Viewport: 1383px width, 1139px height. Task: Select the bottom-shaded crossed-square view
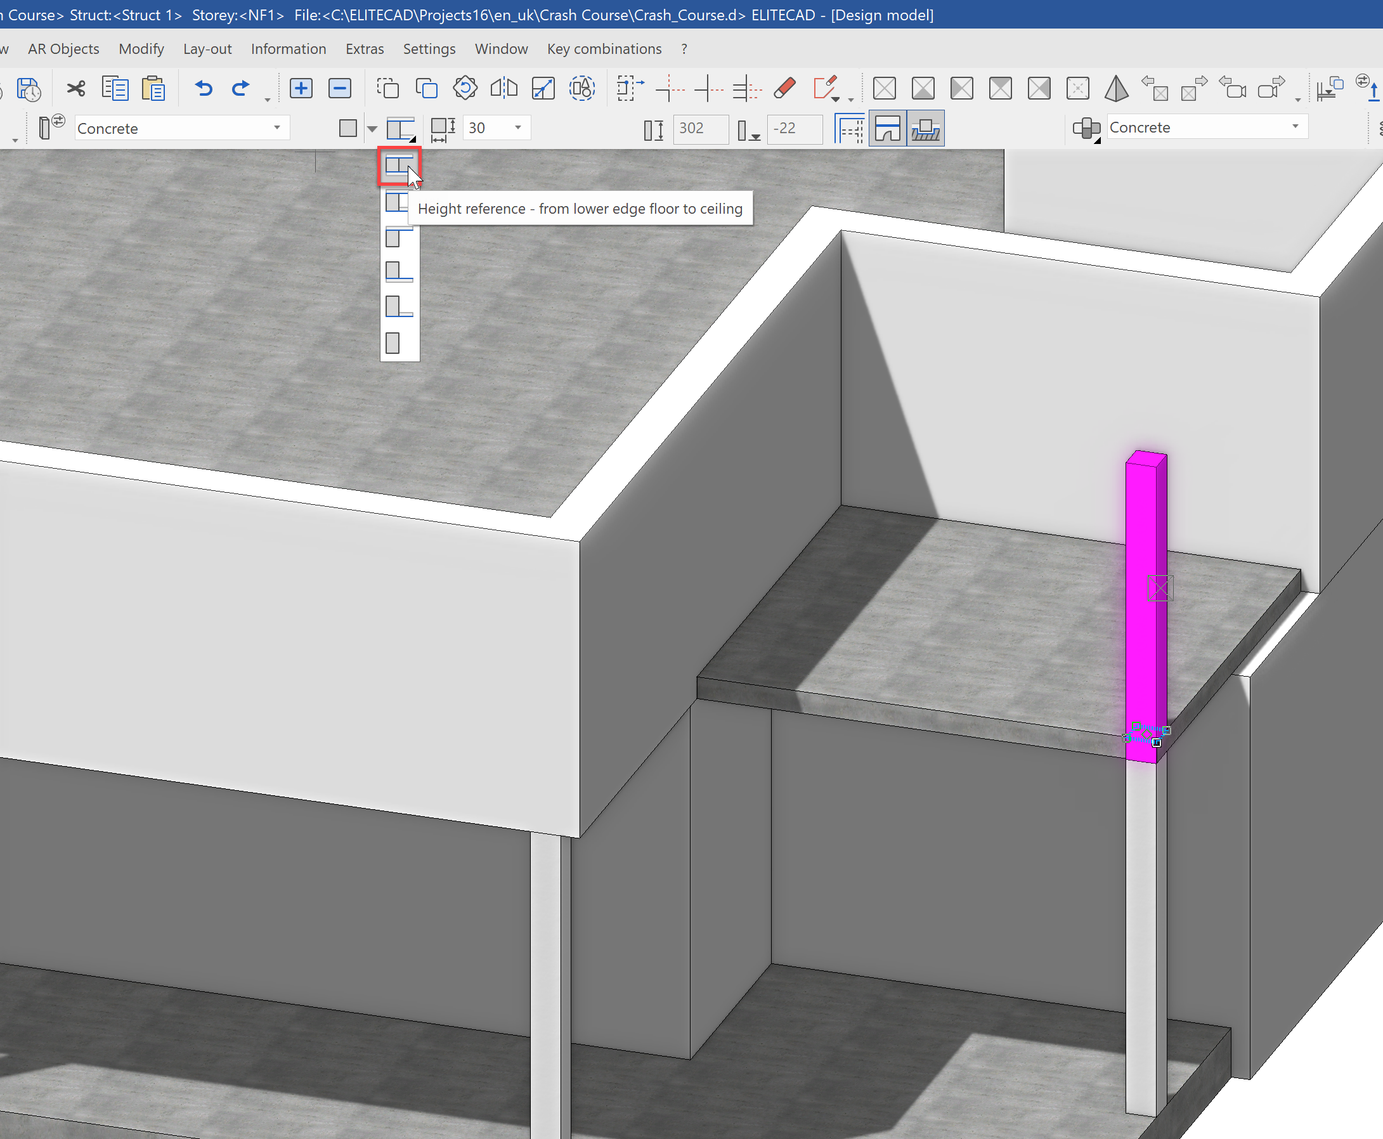click(x=923, y=89)
